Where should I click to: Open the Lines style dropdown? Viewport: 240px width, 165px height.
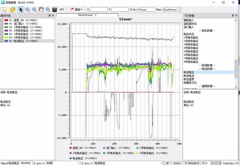[180, 163]
